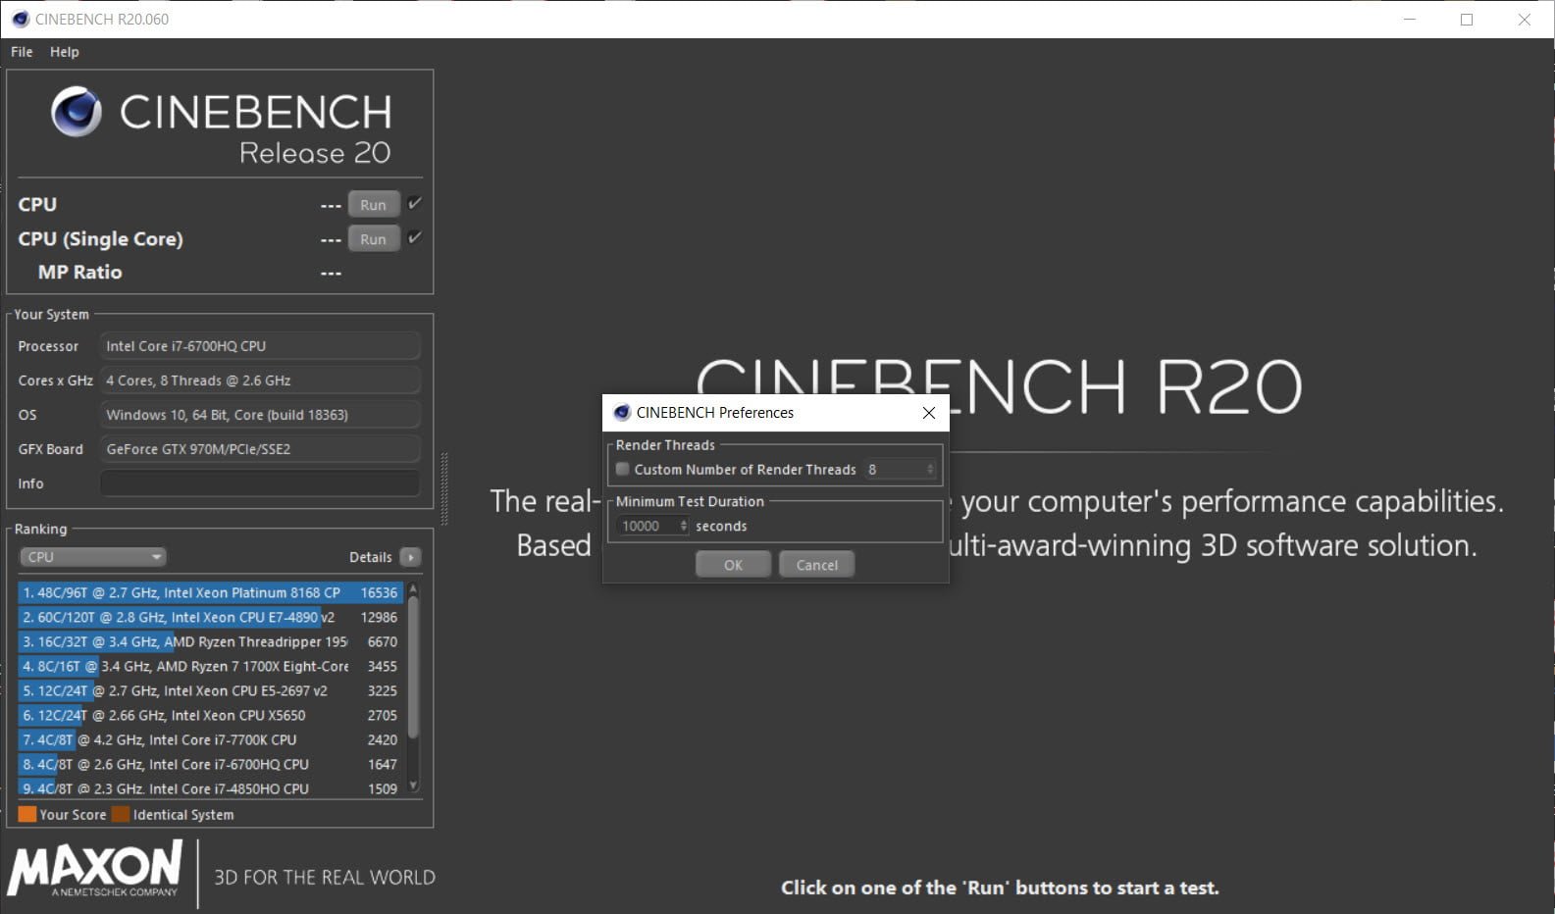Click the Cinebench icon in Preferences title bar
This screenshot has width=1555, height=914.
[621, 413]
